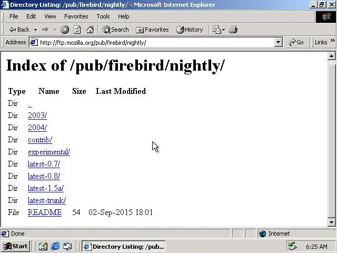Click the README file size value 54
The height and width of the screenshot is (253, 337).
pyautogui.click(x=76, y=212)
